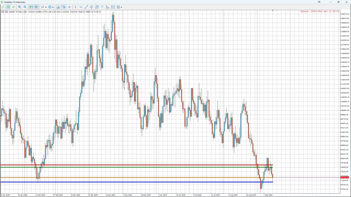Viewport: 351px width, 197px height.
Task: Select the equidistant channel tool
Action: [91, 7]
